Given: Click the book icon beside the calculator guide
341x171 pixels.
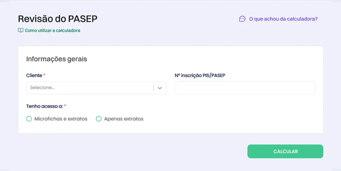Looking at the screenshot, I should (21, 31).
